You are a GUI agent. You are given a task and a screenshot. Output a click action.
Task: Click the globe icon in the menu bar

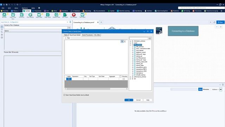click(x=39, y=8)
